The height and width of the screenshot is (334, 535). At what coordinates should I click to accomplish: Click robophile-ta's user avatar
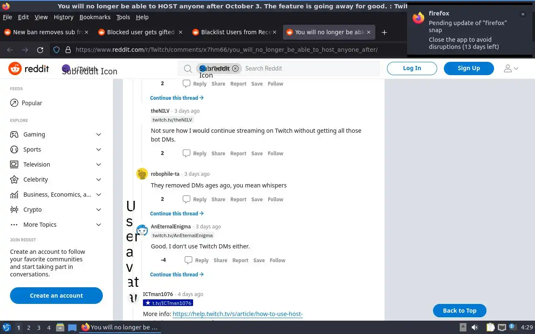pyautogui.click(x=142, y=174)
